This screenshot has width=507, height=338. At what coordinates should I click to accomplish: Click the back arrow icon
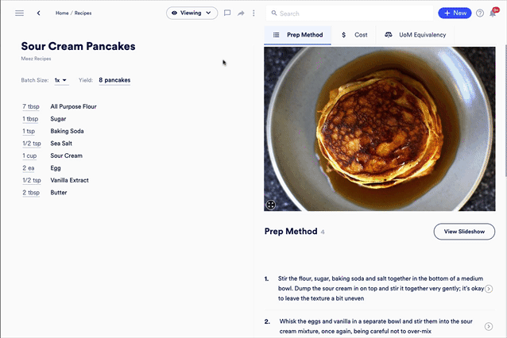38,13
